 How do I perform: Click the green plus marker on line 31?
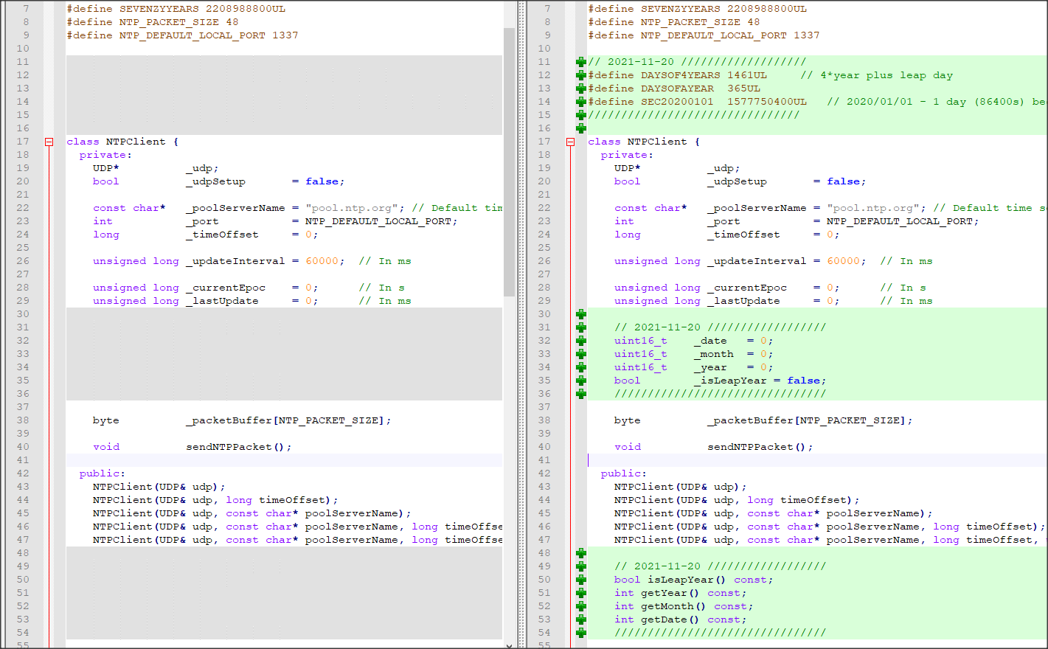[581, 327]
